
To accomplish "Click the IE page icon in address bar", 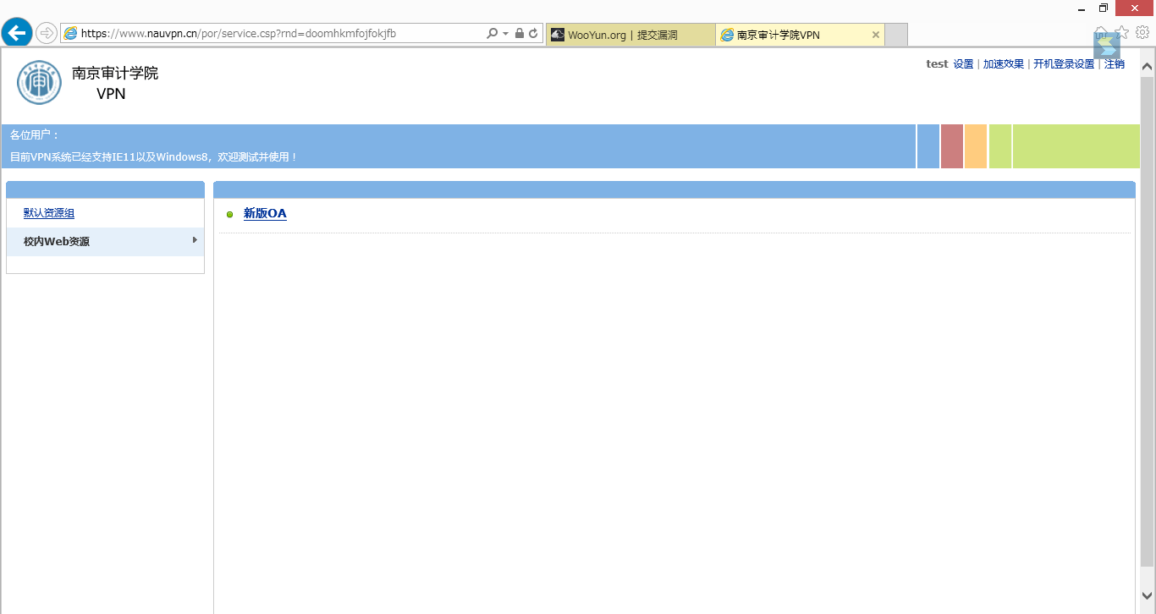I will 70,34.
